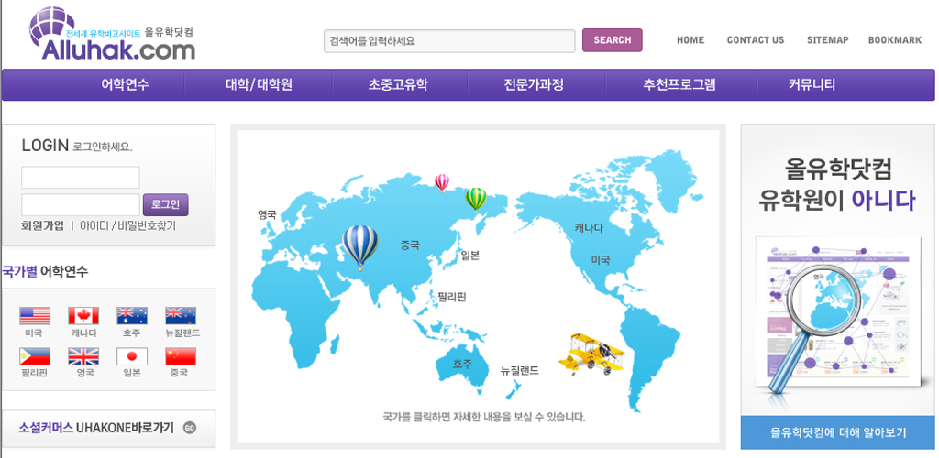Click the 회원가입 link
The height and width of the screenshot is (458, 939).
[x=42, y=225]
